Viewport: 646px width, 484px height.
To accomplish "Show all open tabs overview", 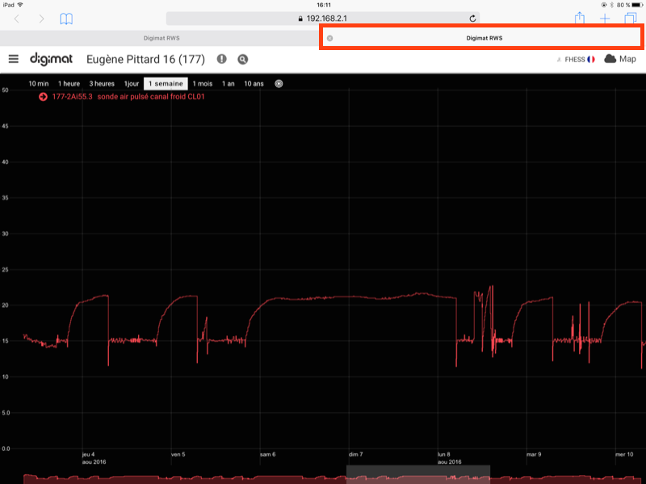I will [x=631, y=18].
